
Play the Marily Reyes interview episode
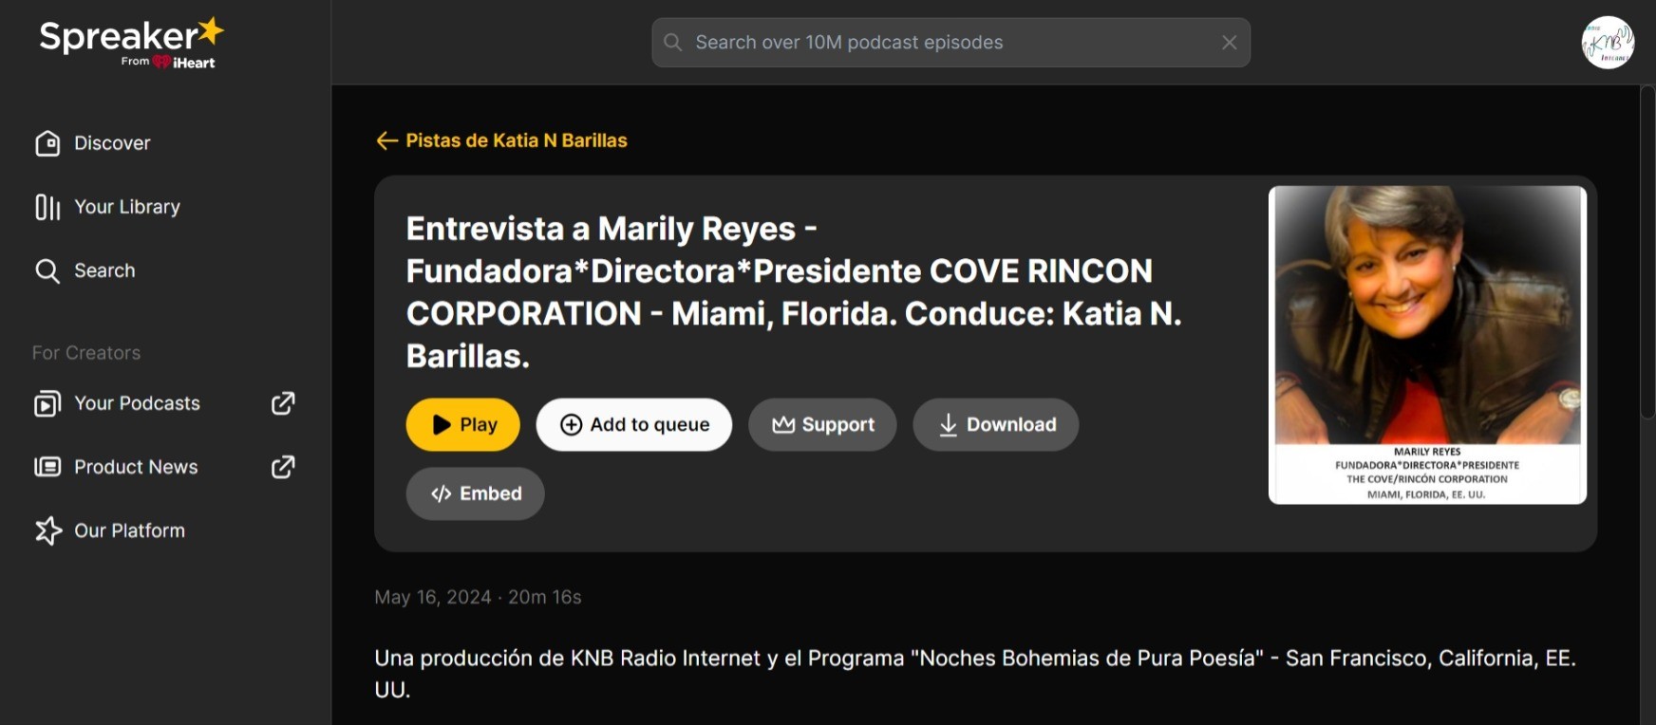pyautogui.click(x=463, y=424)
